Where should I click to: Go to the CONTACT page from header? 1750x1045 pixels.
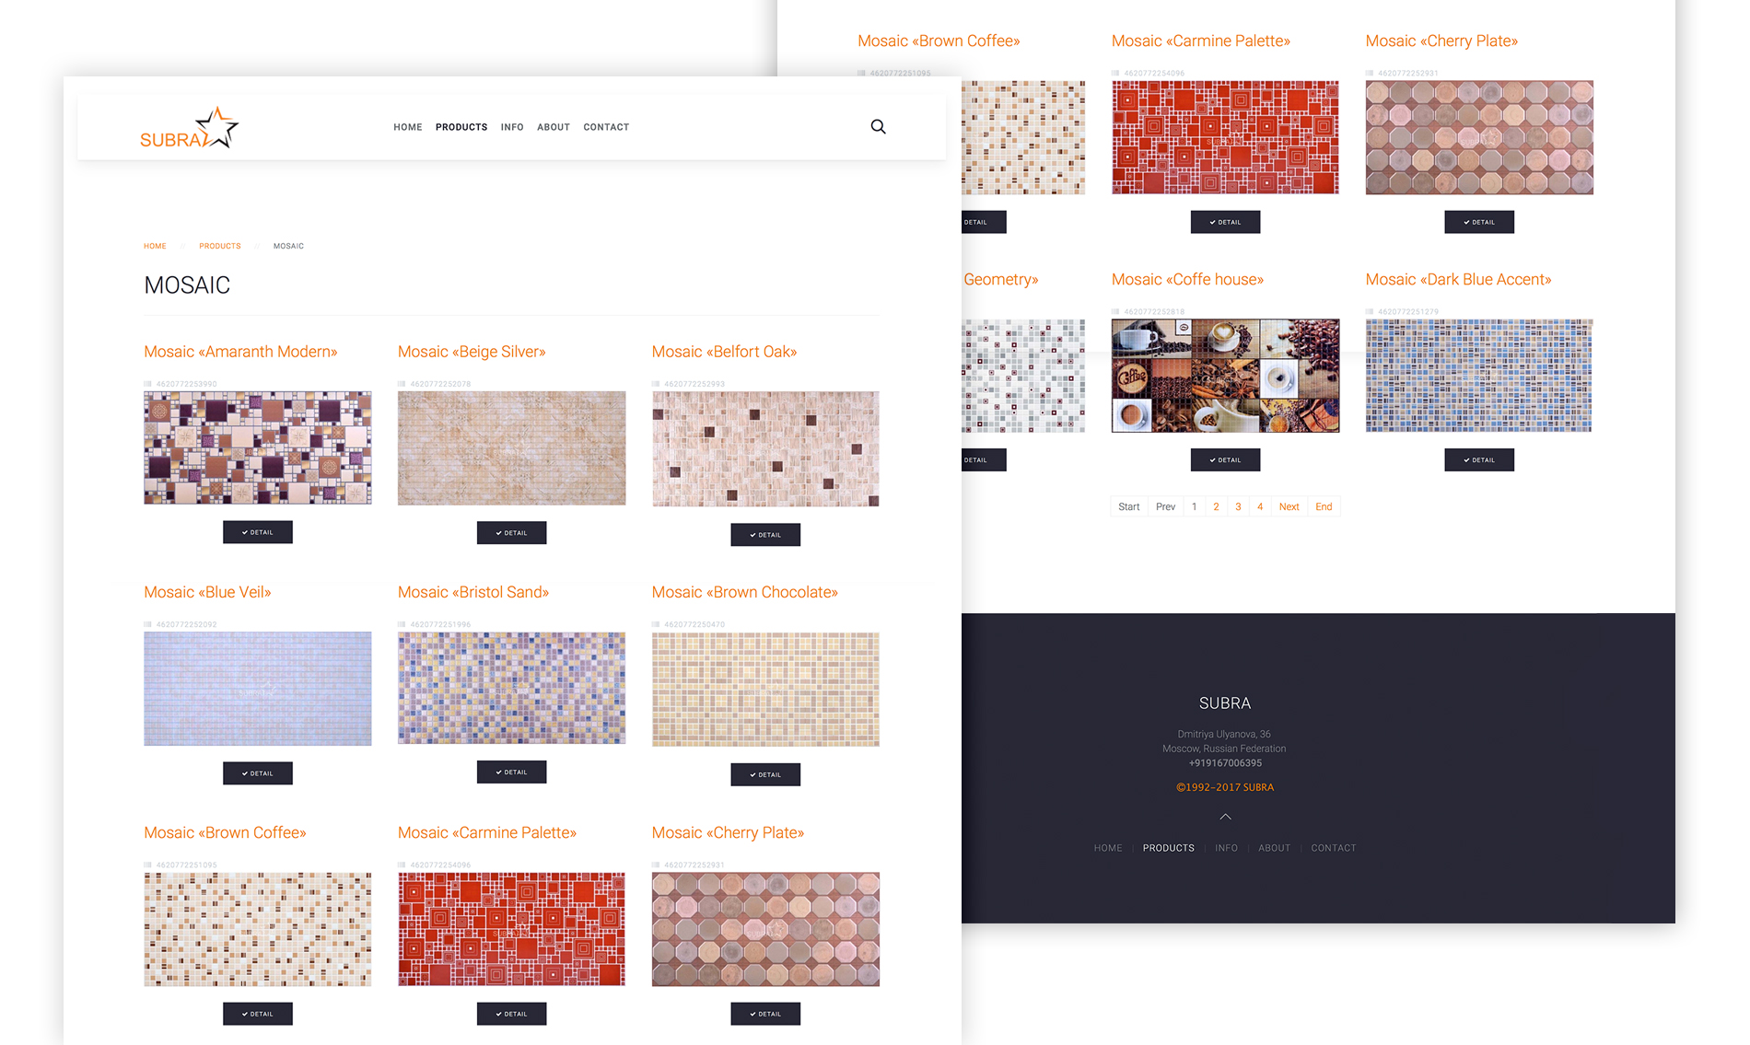click(x=605, y=127)
